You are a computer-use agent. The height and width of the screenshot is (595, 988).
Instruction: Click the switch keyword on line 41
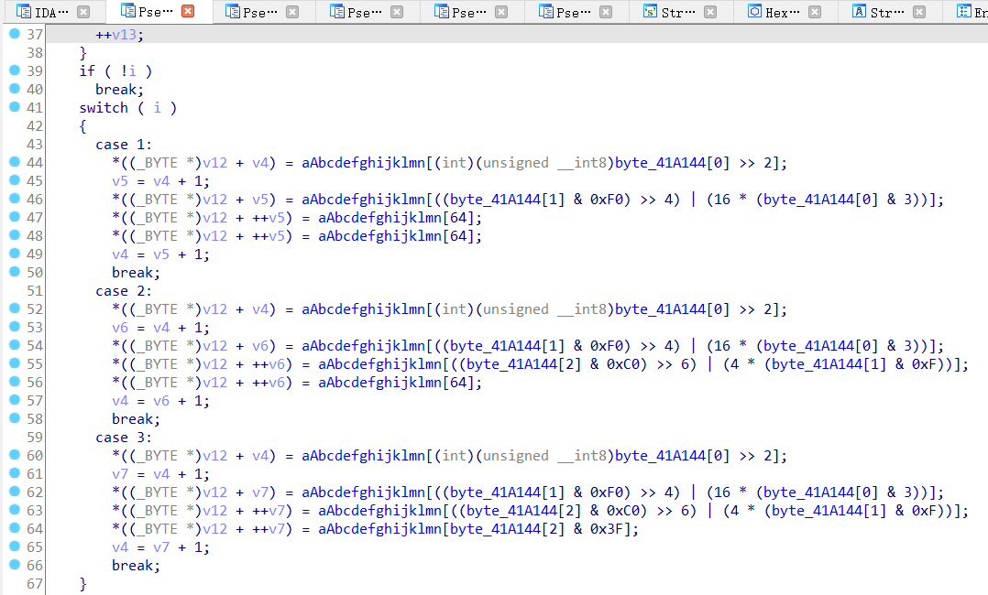pos(104,108)
